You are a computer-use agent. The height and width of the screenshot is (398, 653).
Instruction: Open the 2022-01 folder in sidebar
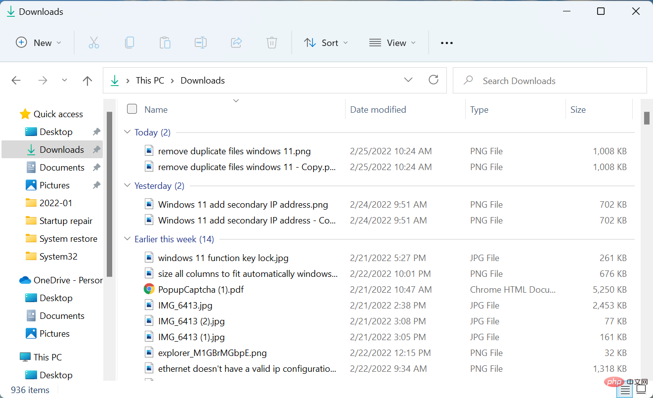pyautogui.click(x=56, y=203)
